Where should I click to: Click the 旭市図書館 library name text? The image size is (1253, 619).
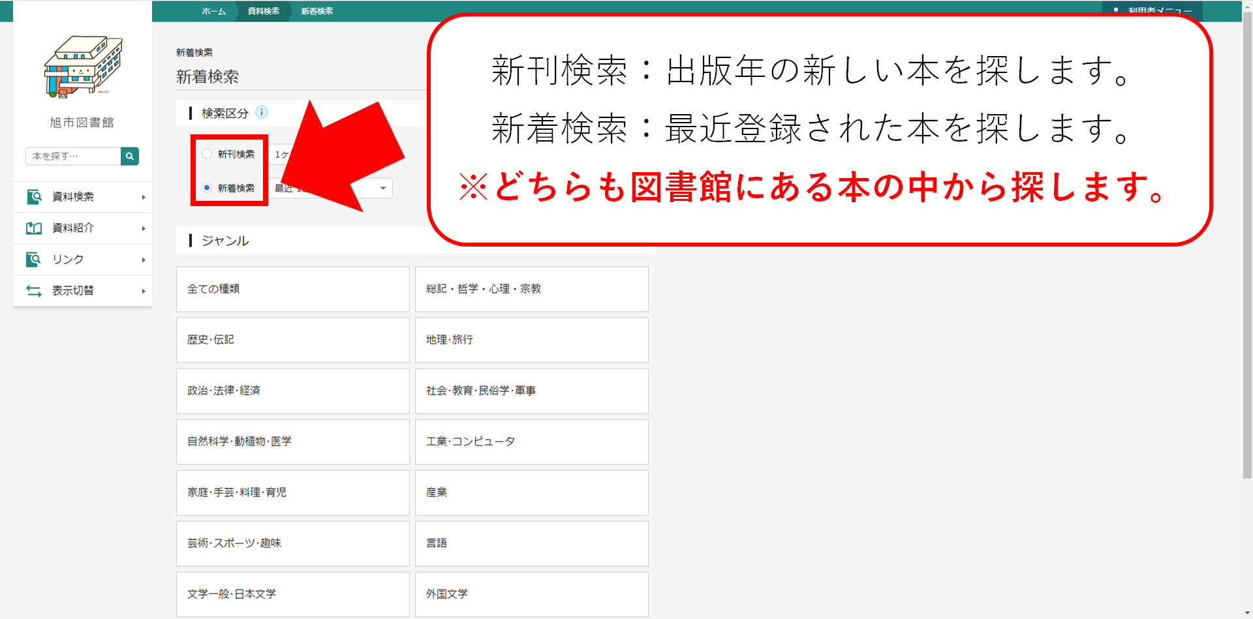(x=82, y=123)
